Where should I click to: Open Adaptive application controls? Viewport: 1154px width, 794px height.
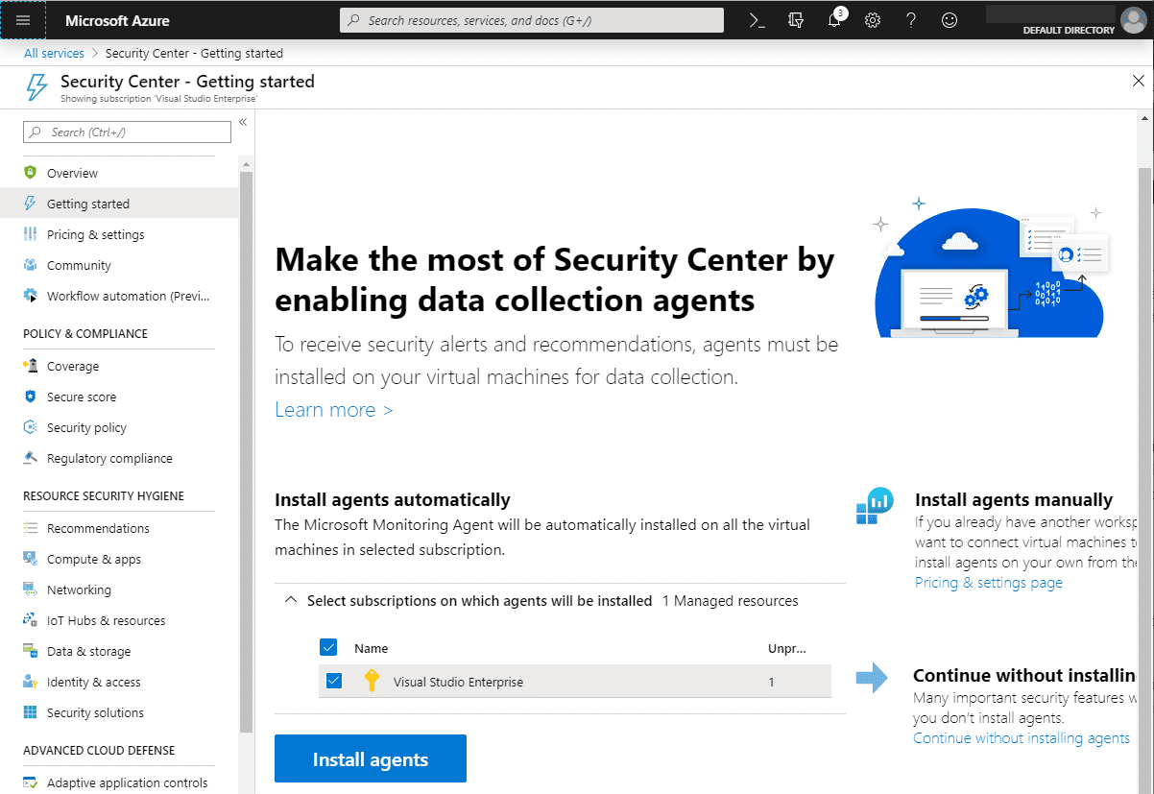click(128, 782)
